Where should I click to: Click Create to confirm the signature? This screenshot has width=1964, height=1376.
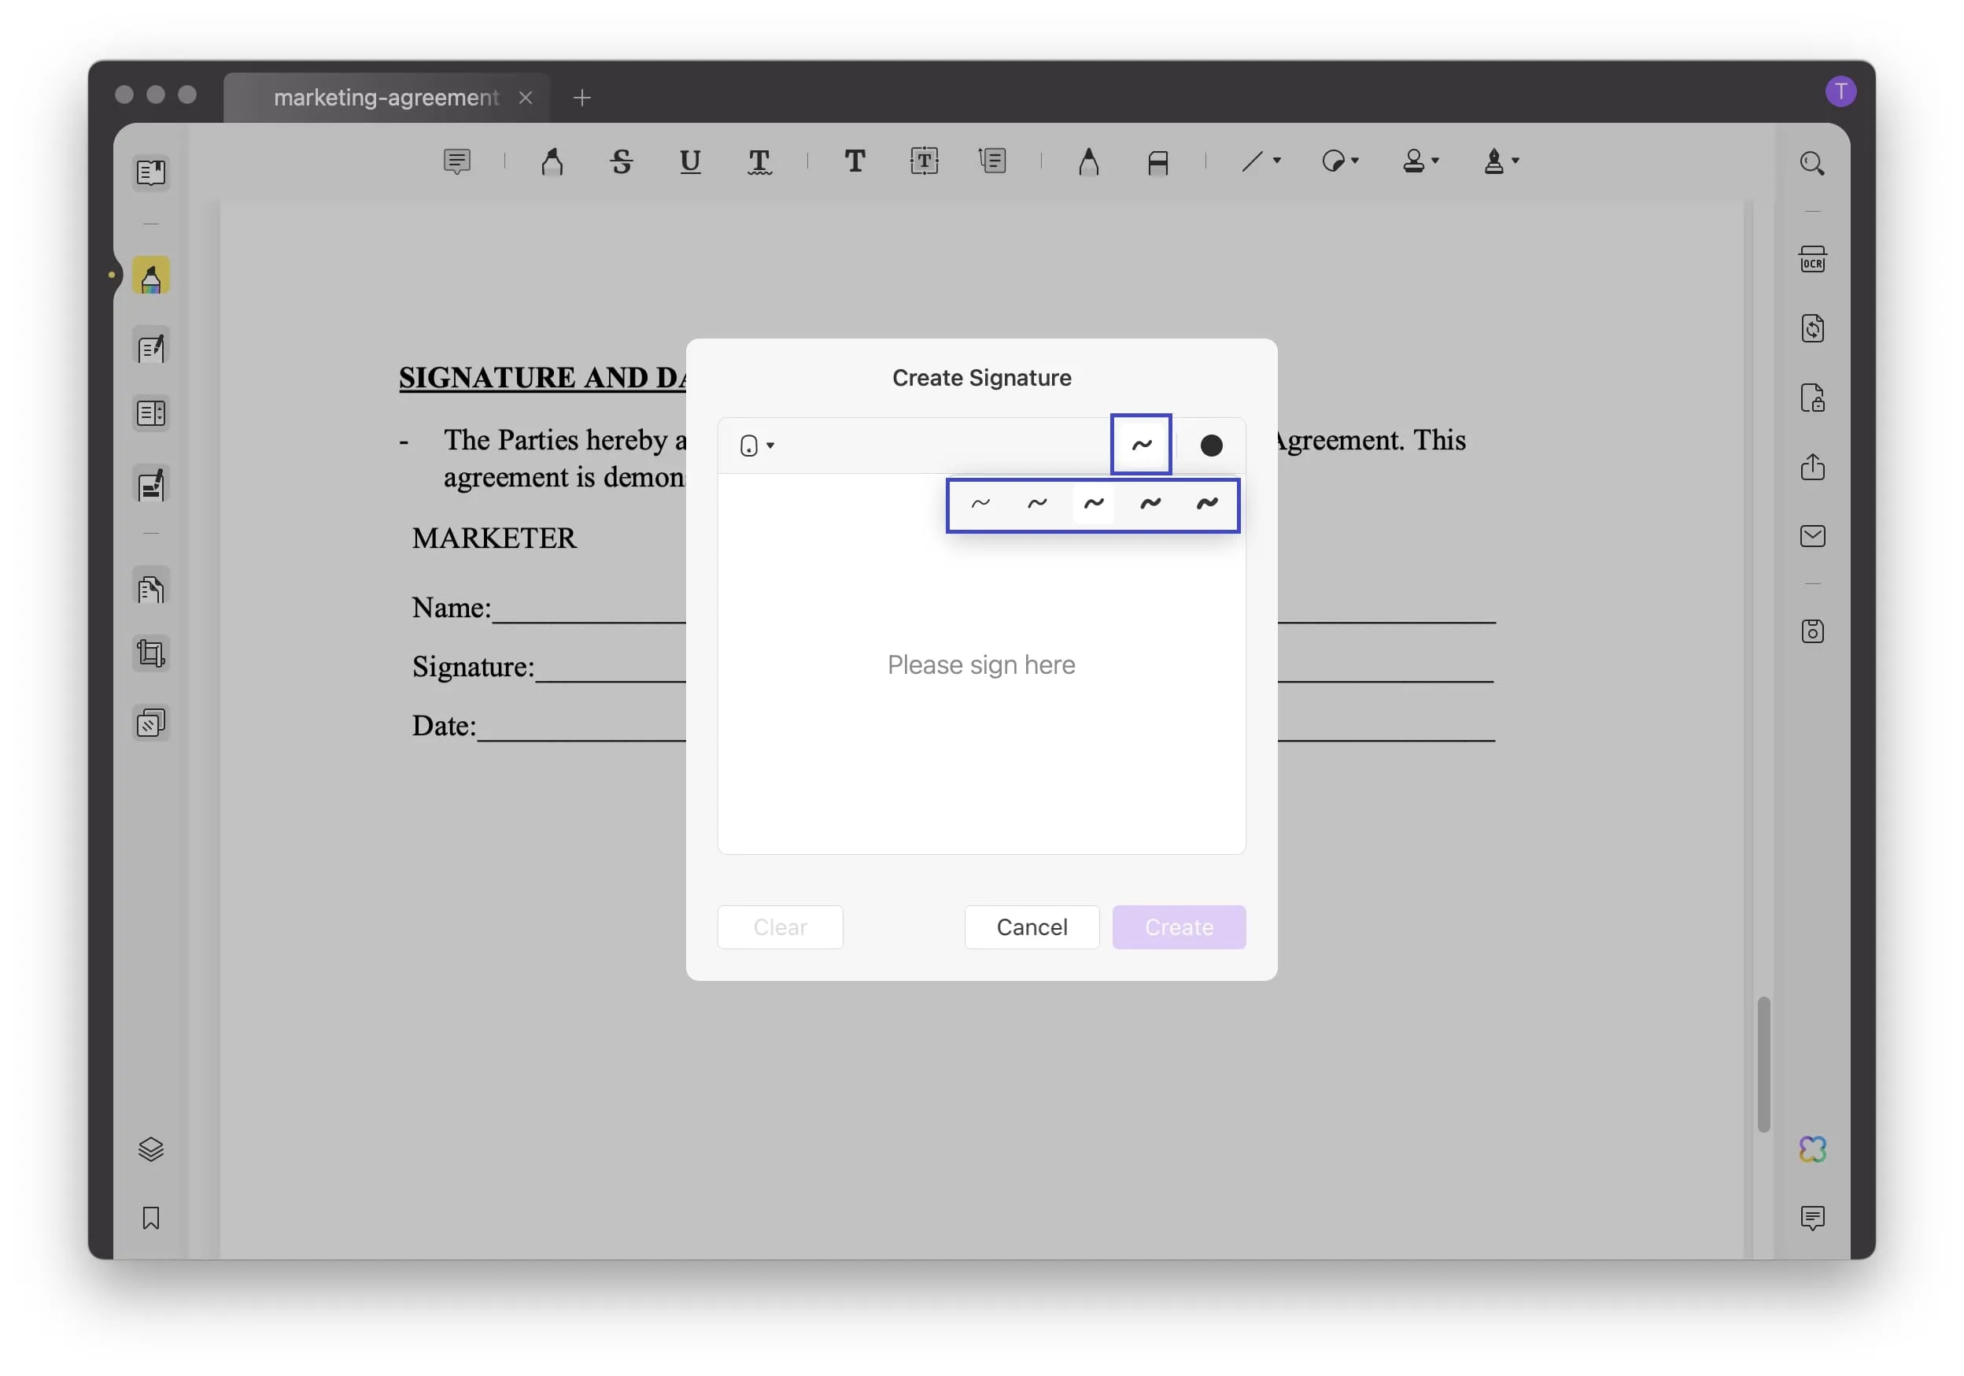[x=1179, y=927]
